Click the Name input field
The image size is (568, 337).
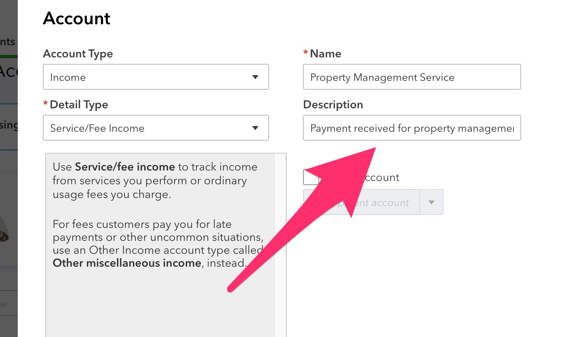click(x=412, y=77)
